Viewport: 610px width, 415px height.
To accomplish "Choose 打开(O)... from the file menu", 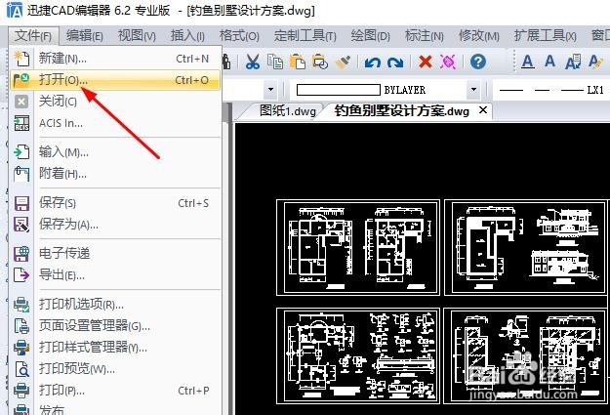I will 115,80.
